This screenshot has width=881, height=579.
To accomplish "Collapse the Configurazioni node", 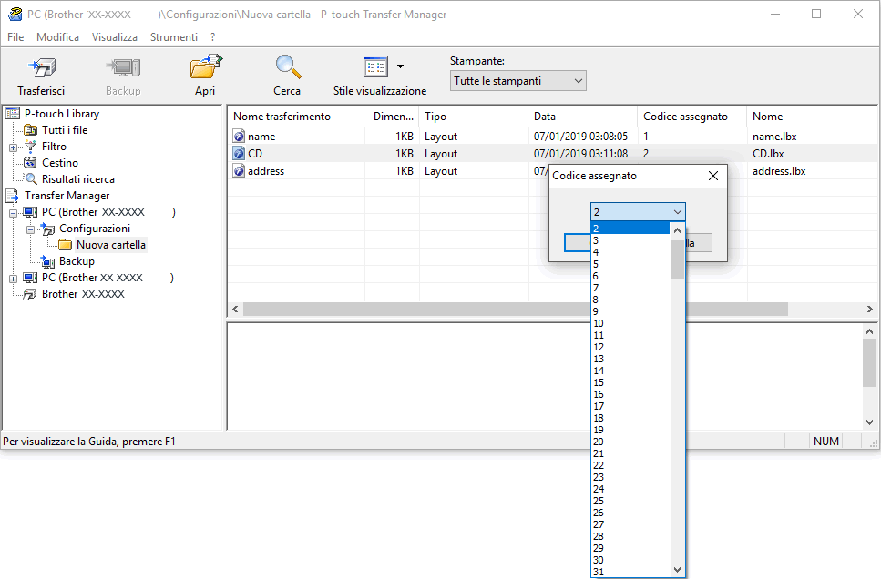I will [x=30, y=229].
